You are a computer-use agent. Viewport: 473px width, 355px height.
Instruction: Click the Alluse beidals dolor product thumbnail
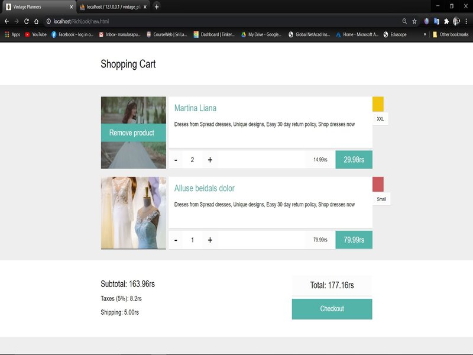click(x=134, y=212)
